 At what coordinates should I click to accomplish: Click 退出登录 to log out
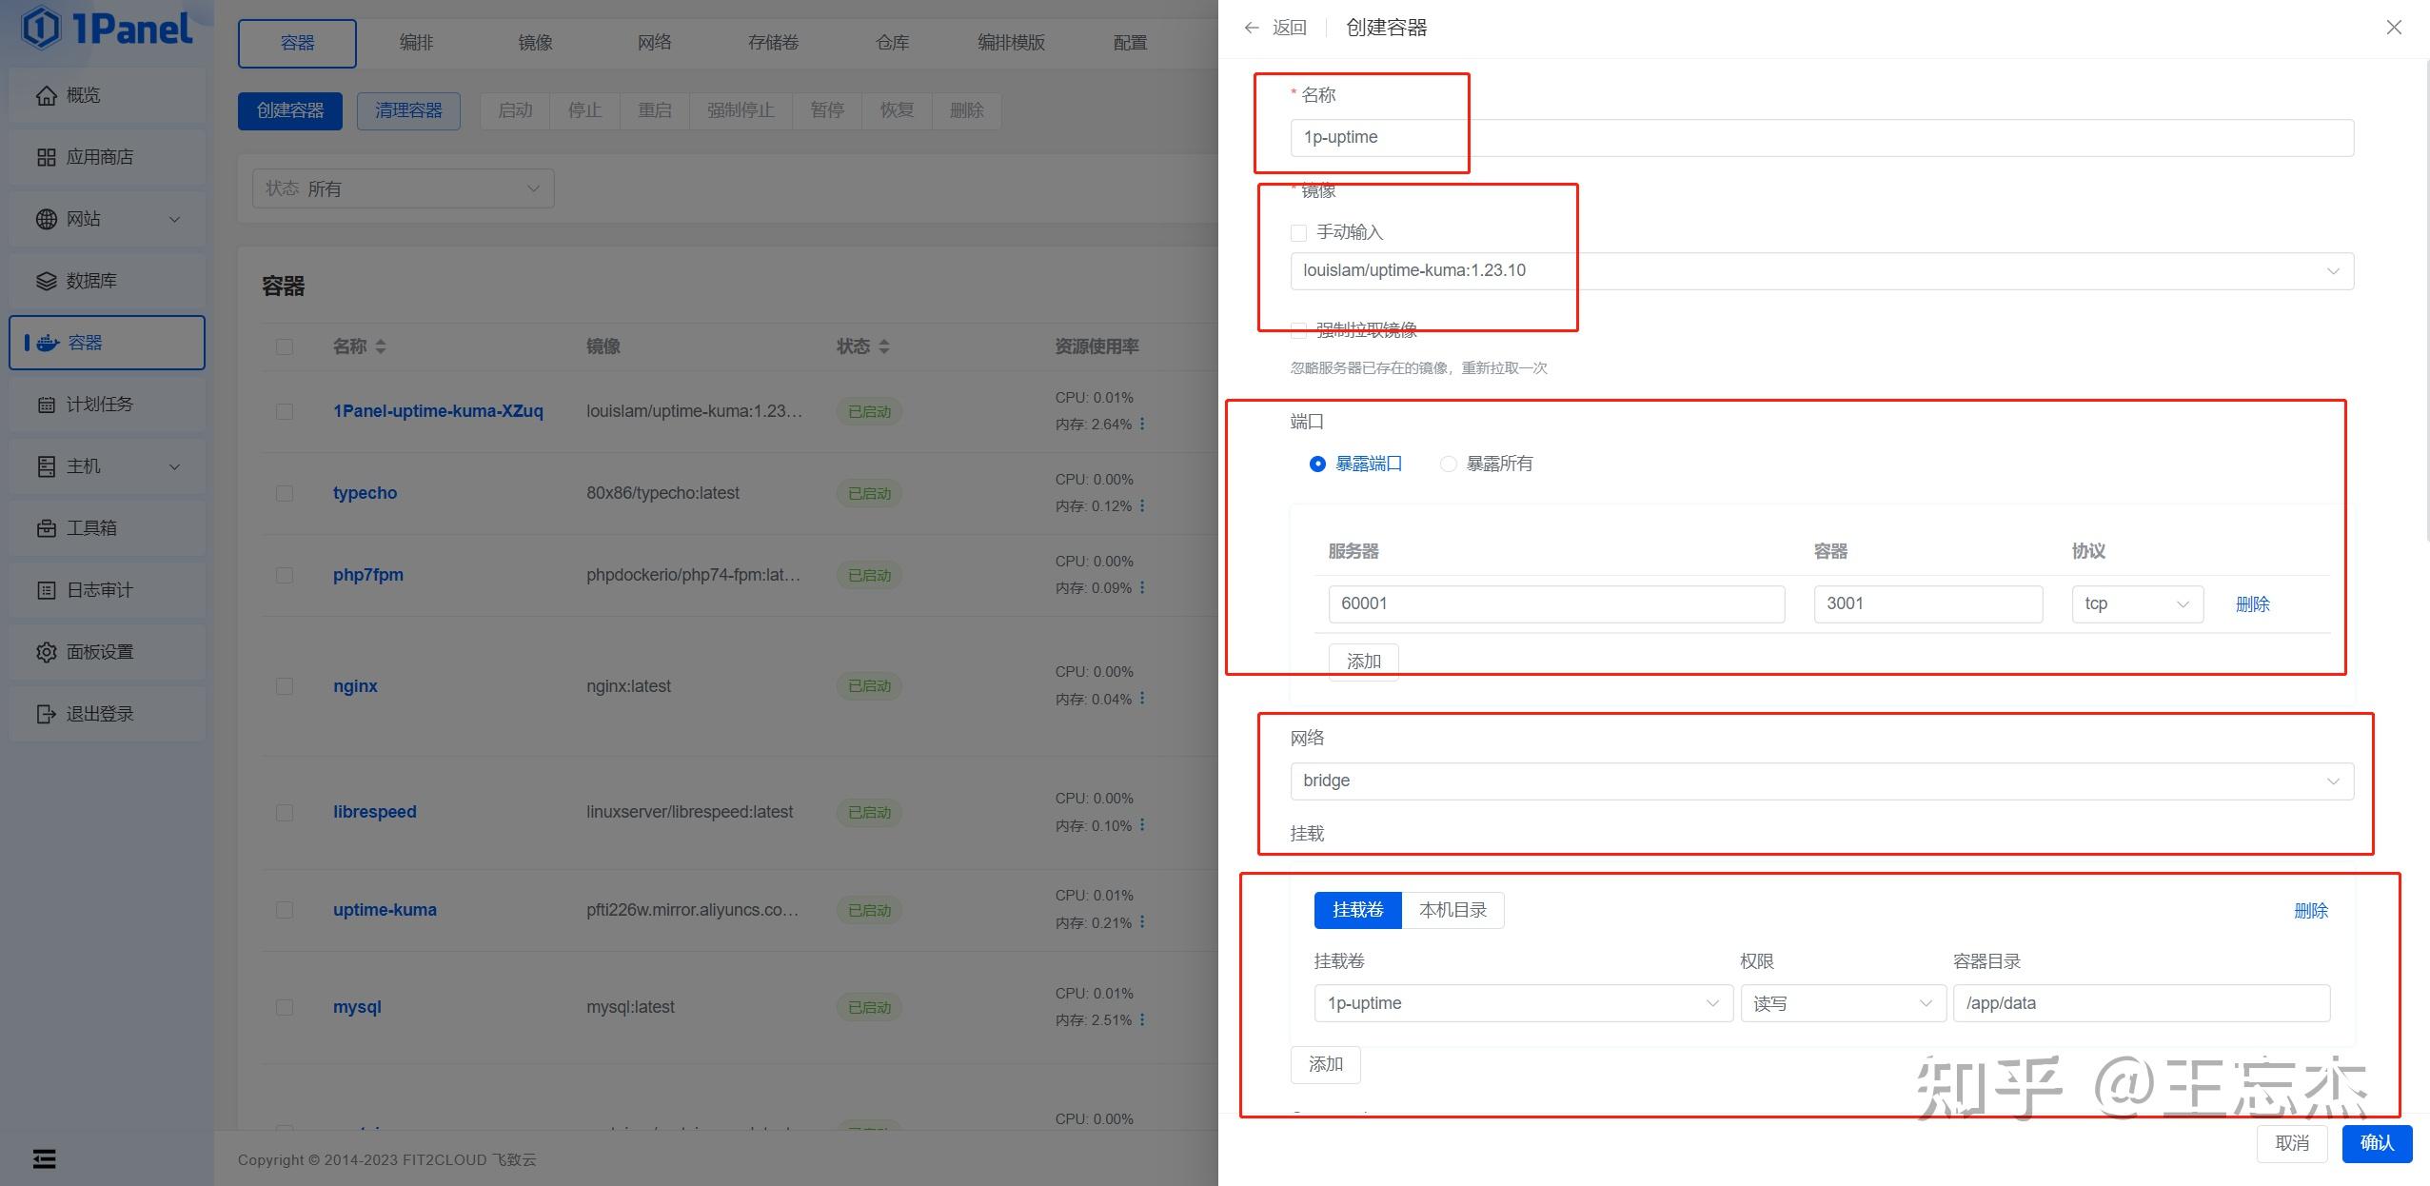99,713
